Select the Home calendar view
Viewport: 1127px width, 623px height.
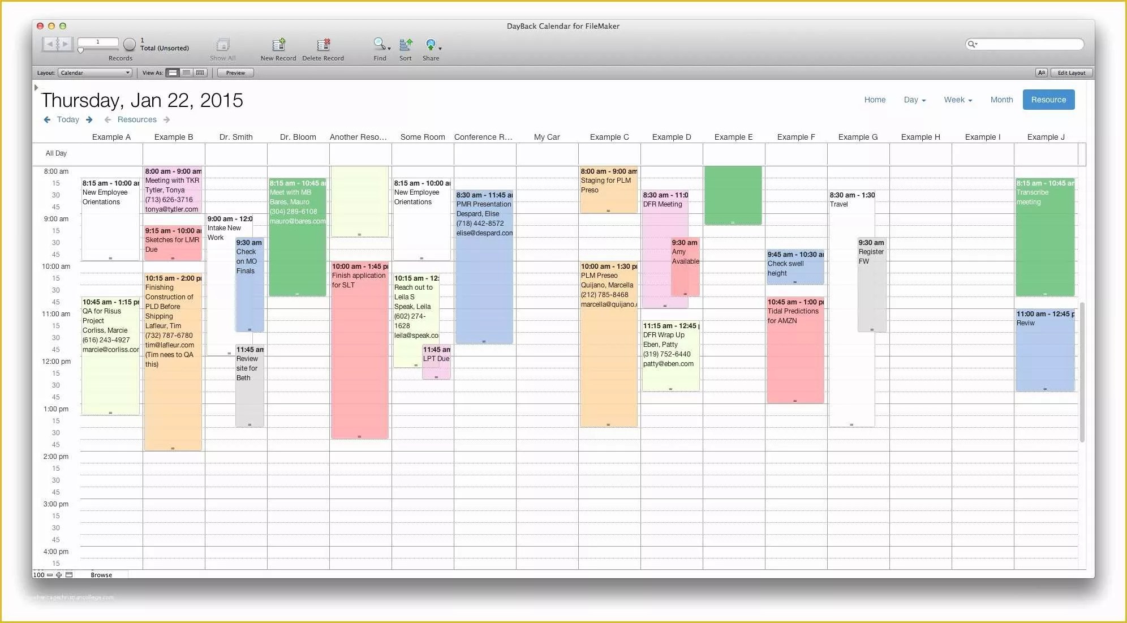pos(875,100)
